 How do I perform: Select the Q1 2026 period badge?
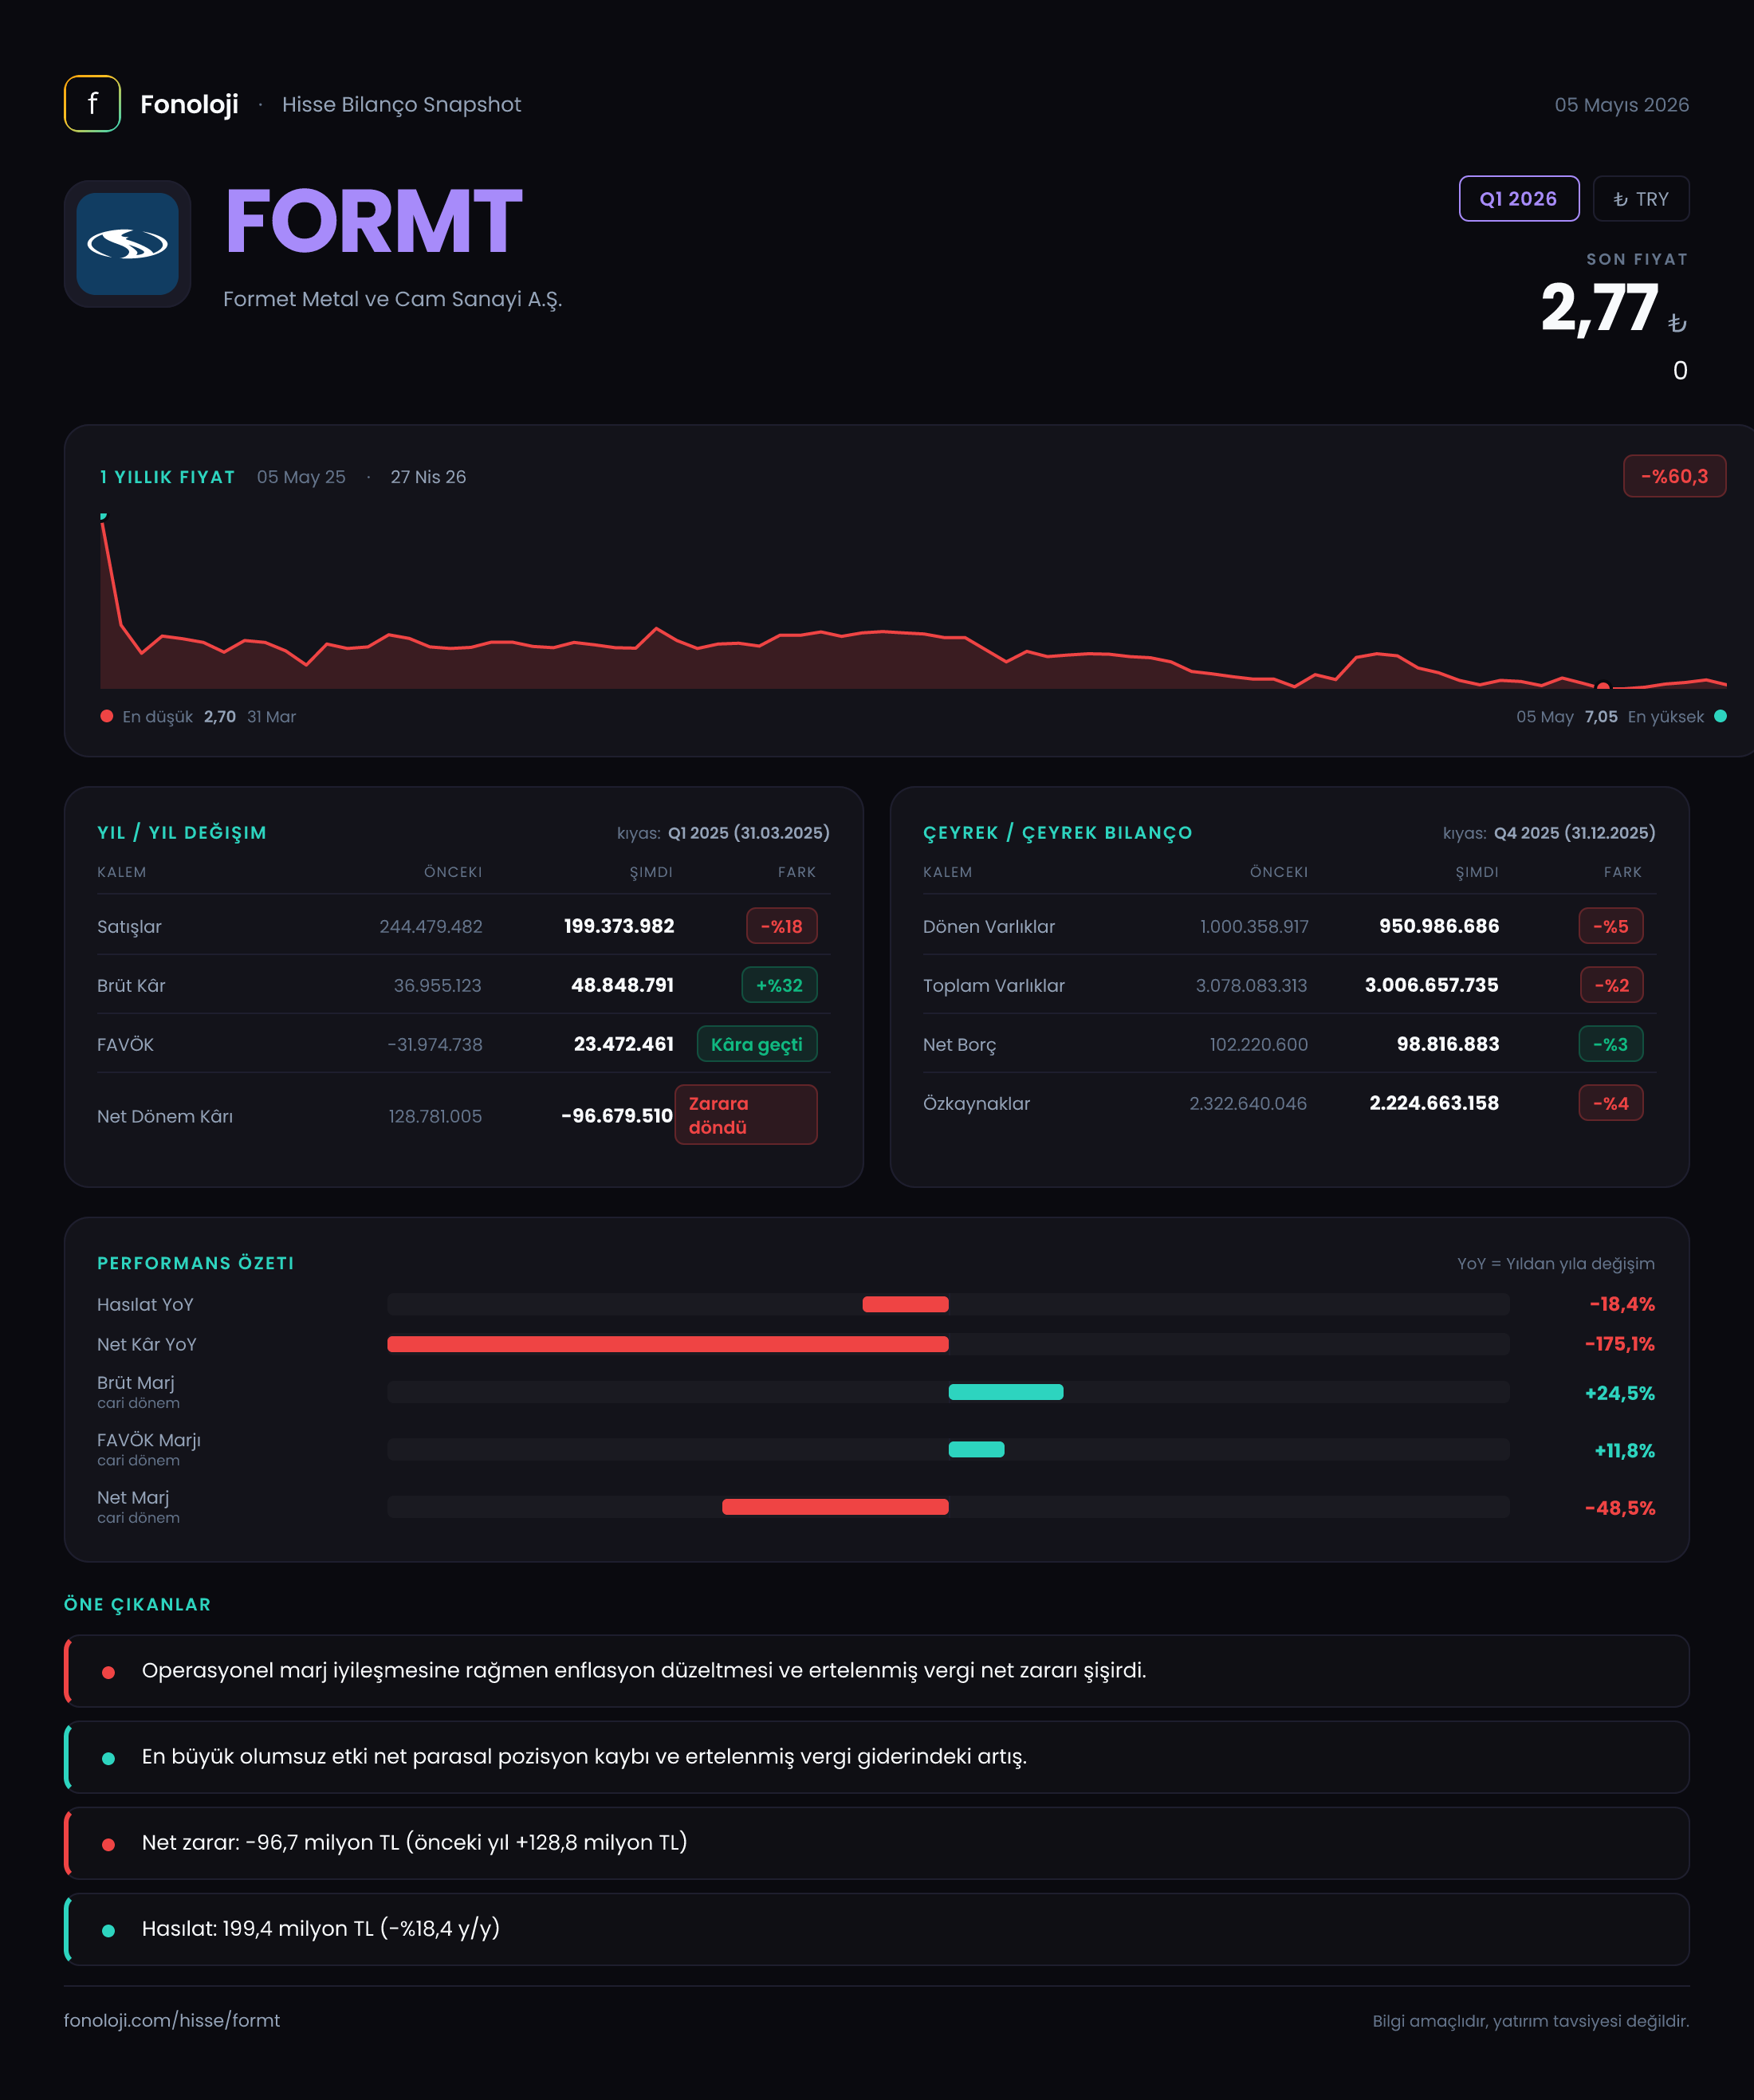click(x=1518, y=199)
